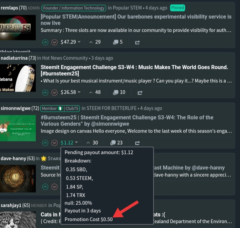Open the 5 comments on remlaps post
The width and height of the screenshot is (240, 228).
(x=118, y=42)
